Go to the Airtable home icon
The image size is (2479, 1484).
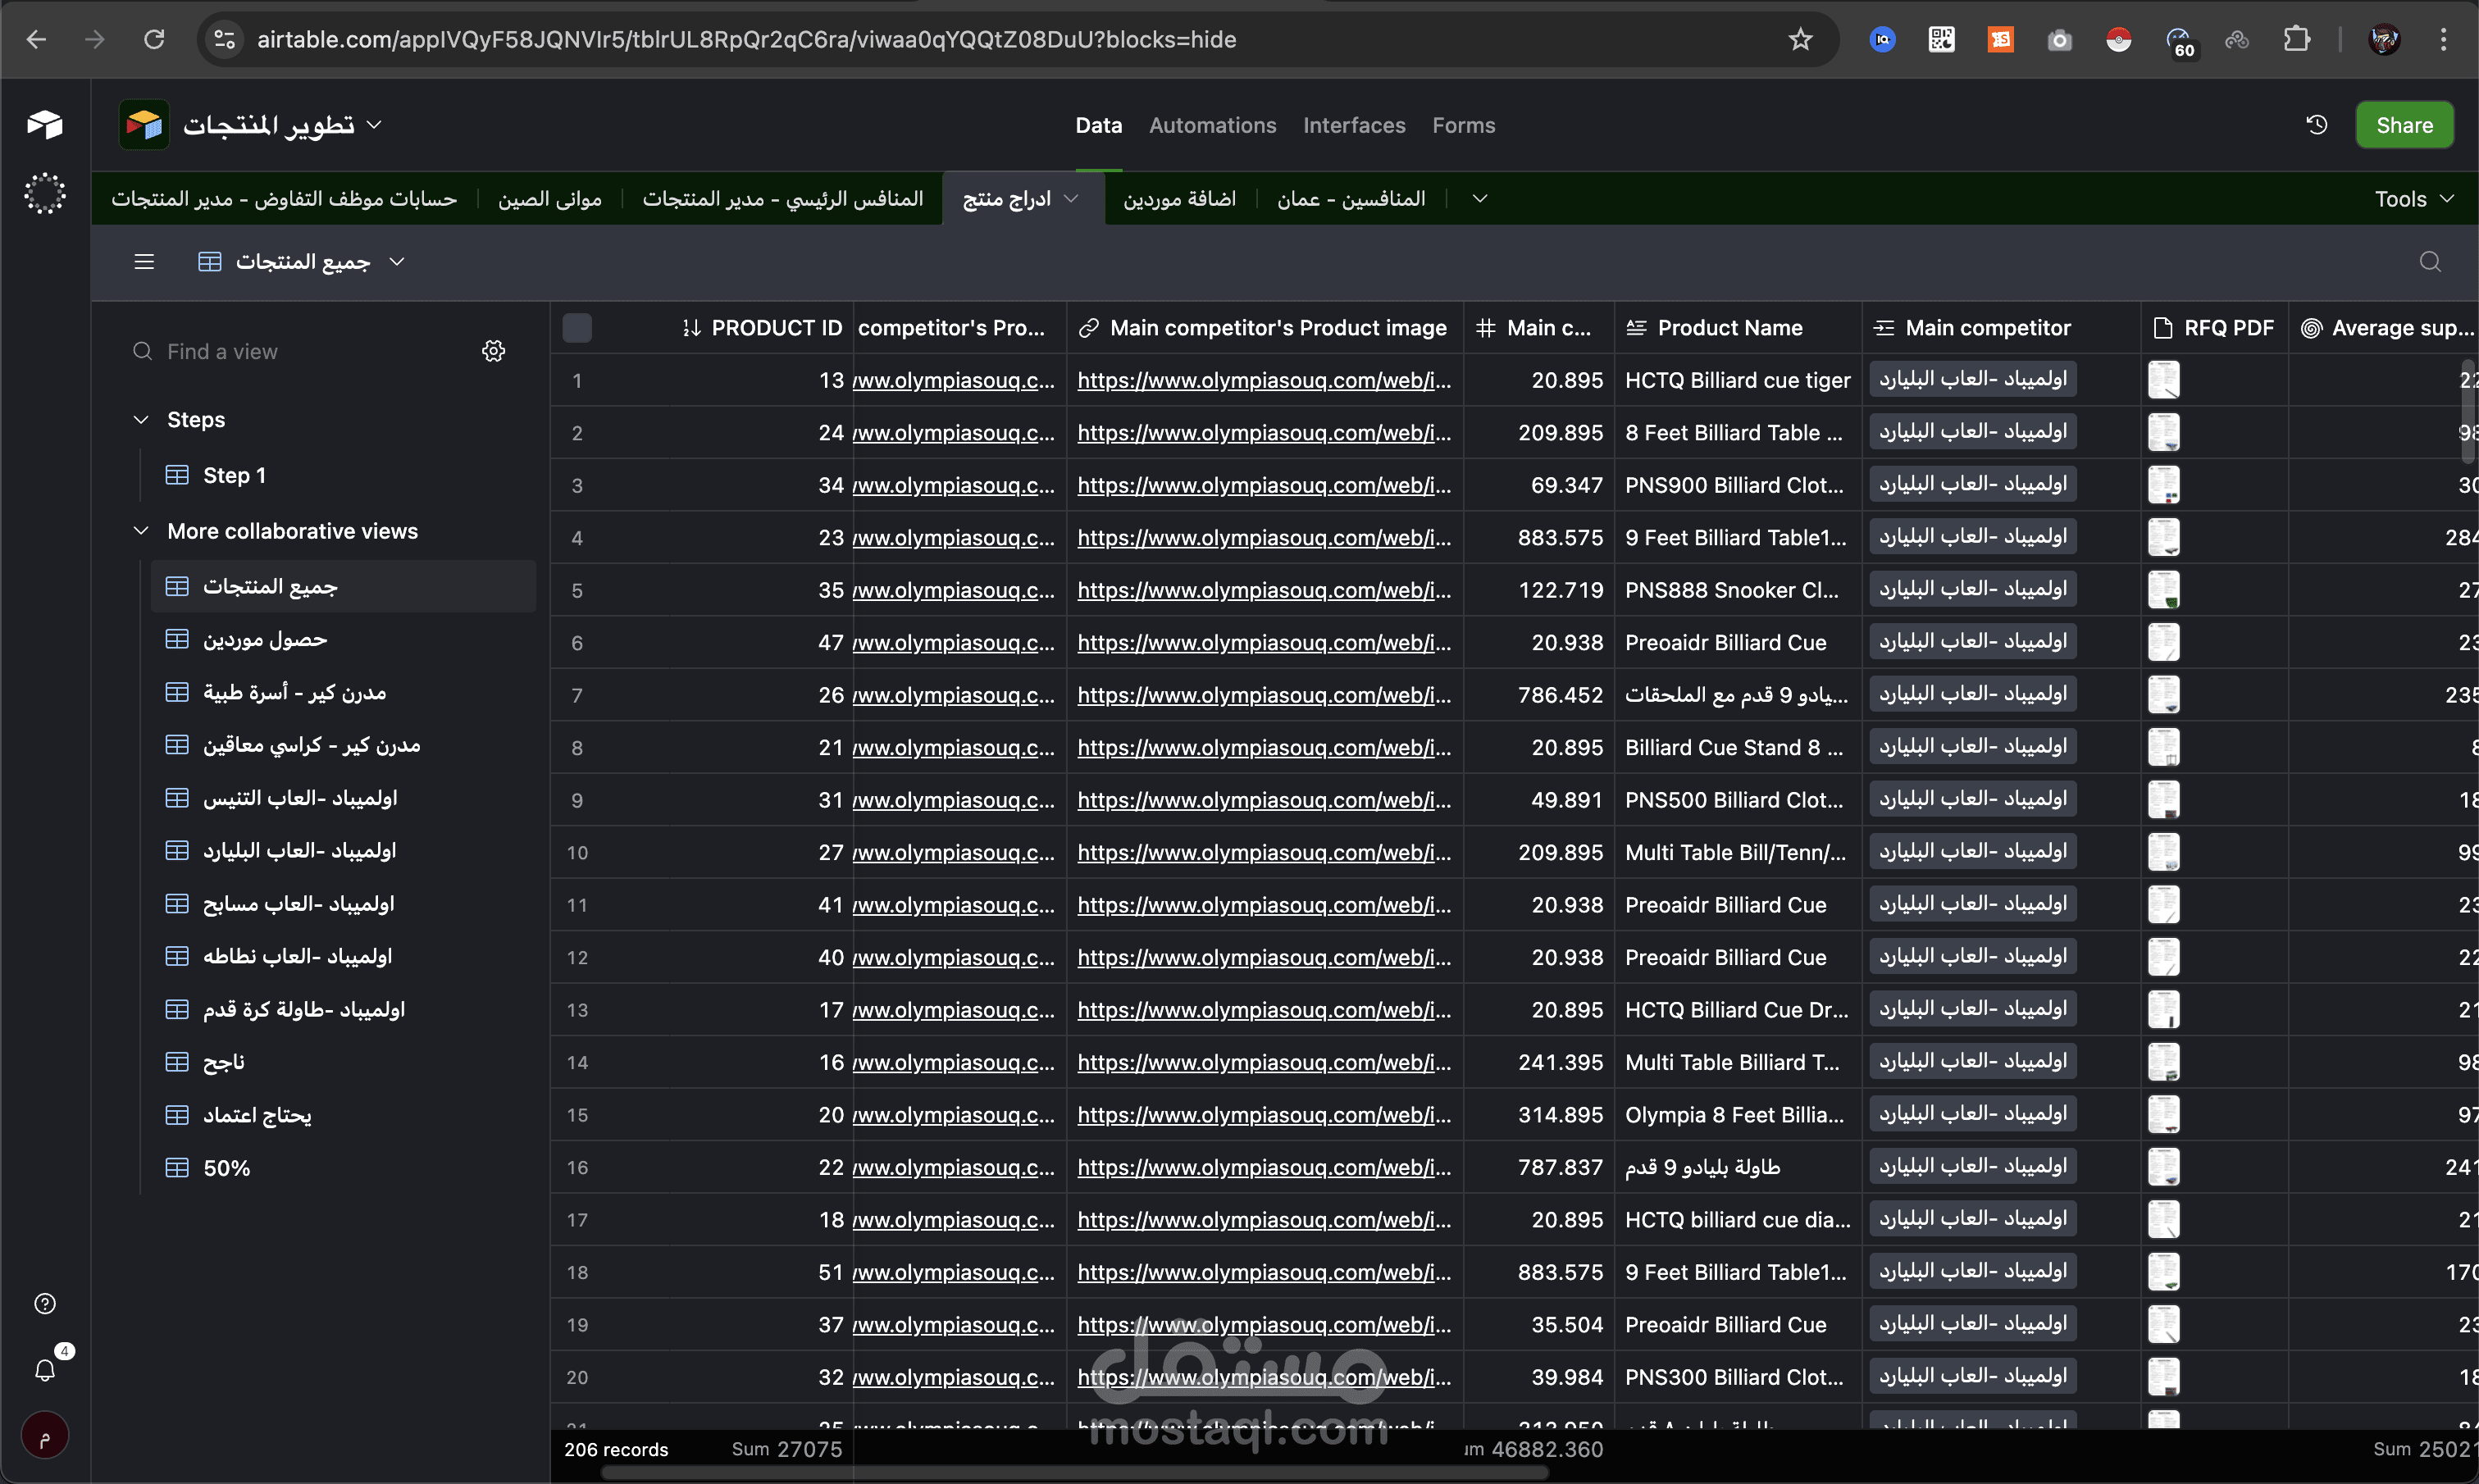45,124
